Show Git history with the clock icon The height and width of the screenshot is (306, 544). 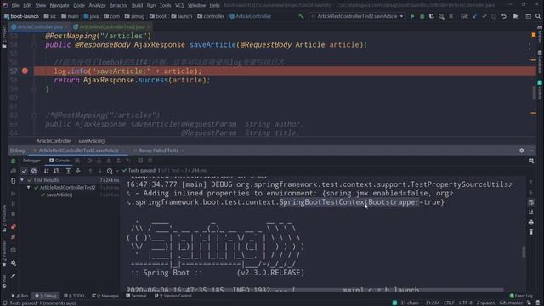tap(494, 16)
